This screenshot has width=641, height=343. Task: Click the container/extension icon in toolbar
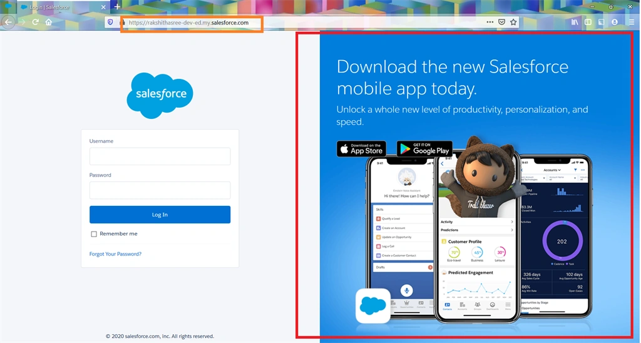point(601,22)
